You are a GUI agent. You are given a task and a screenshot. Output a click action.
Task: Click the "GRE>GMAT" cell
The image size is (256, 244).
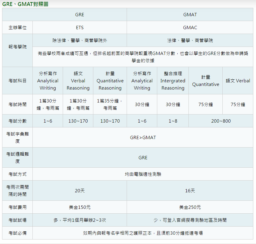(x=143, y=137)
